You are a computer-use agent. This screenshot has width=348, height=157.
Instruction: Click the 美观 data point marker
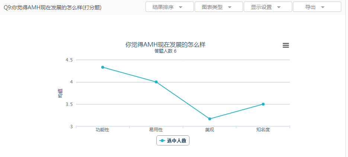[x=210, y=119]
